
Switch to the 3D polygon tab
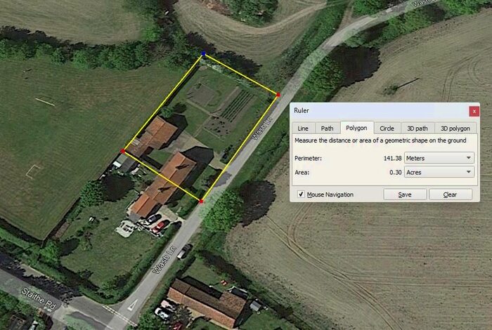(x=455, y=128)
